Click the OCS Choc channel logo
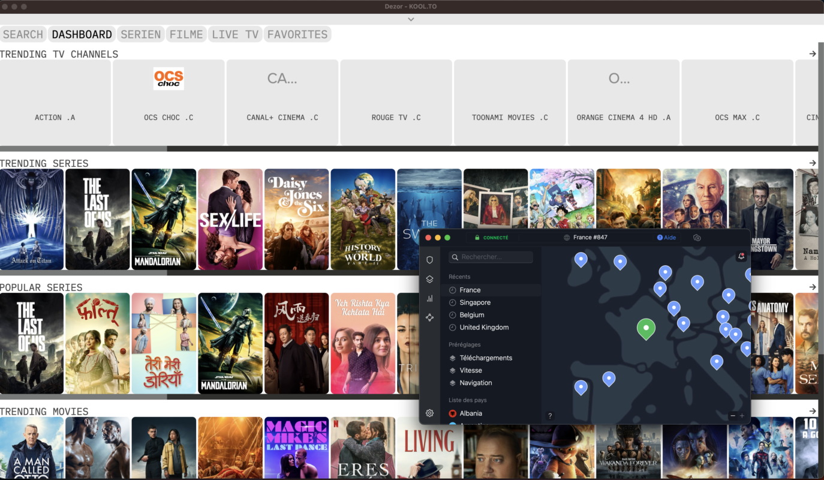This screenshot has width=824, height=480. click(x=169, y=79)
